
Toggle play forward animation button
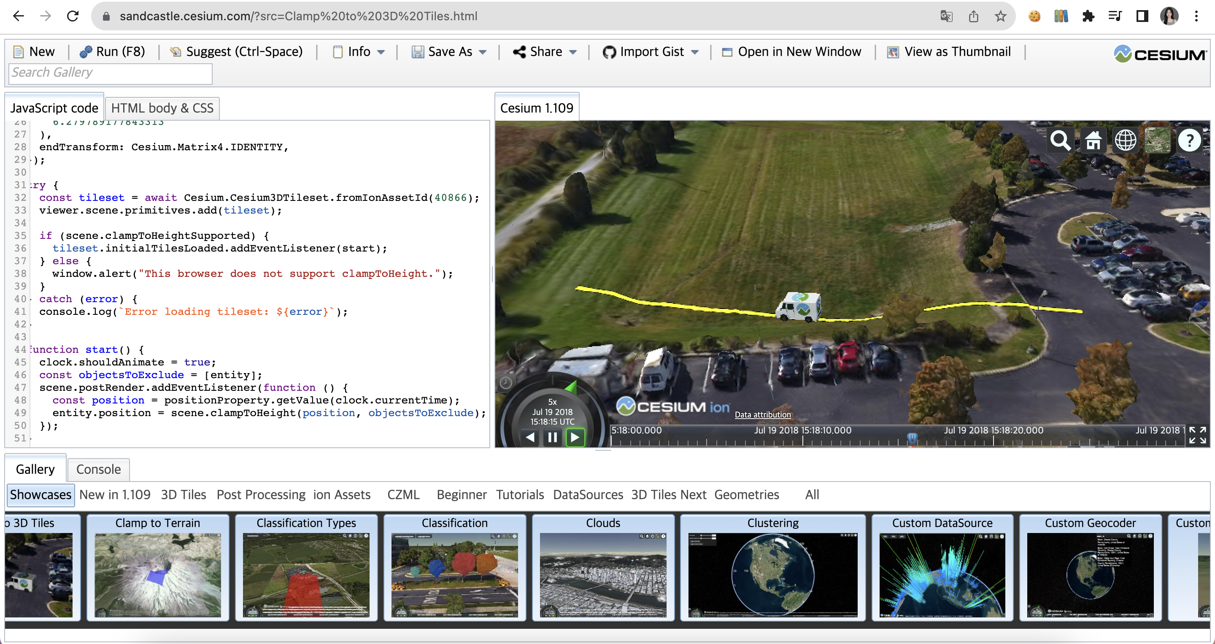575,437
